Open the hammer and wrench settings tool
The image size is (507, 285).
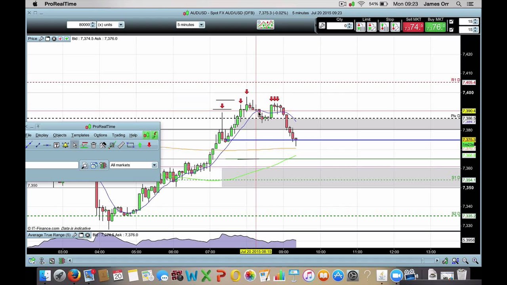click(x=103, y=145)
